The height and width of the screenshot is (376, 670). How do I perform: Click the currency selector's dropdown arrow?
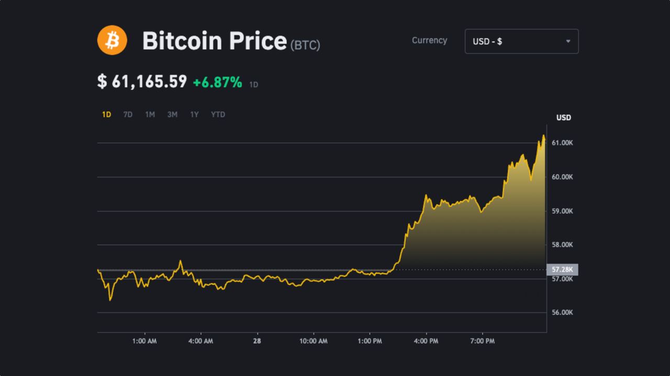568,41
